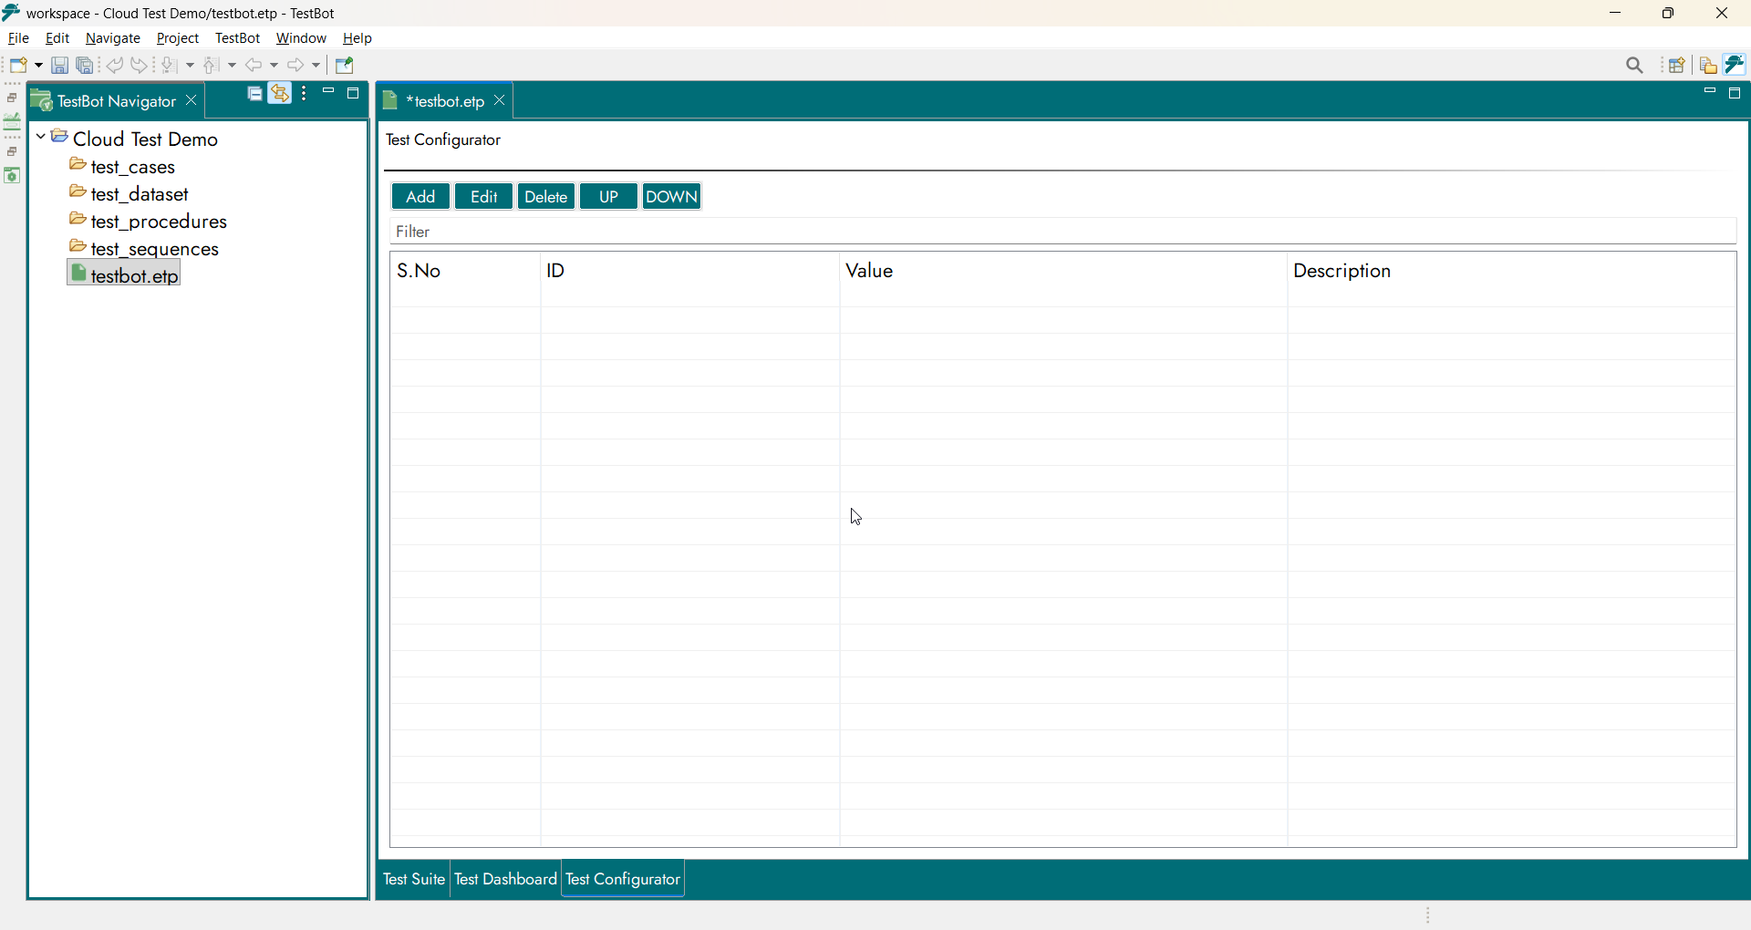The width and height of the screenshot is (1751, 930).
Task: Select the TestBot perspective toggle button
Action: click(x=1735, y=65)
